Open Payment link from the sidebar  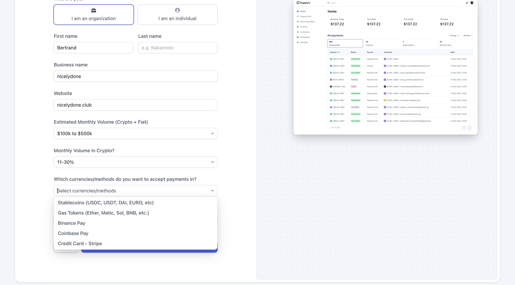coord(298,16)
